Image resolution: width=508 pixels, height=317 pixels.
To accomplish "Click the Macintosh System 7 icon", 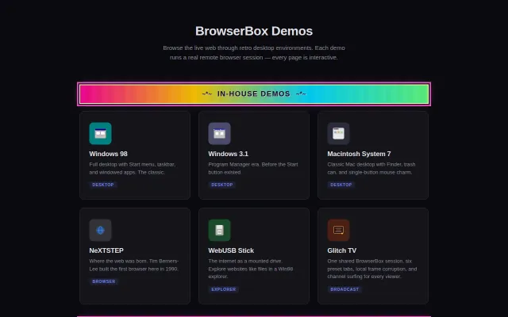I will pyautogui.click(x=338, y=133).
